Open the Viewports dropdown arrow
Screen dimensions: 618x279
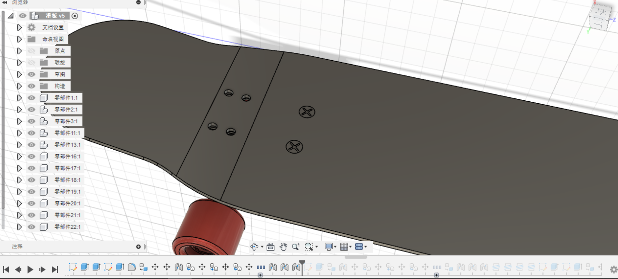tap(365, 247)
